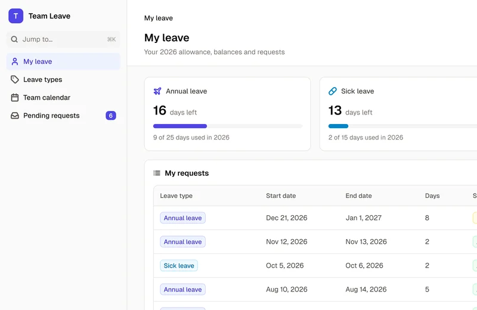Click Annual leave tag in Nov 12 row
Image resolution: width=477 pixels, height=310 pixels.
click(x=183, y=242)
